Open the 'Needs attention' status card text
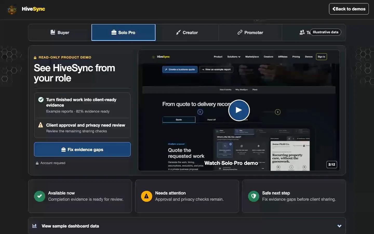This screenshot has width=374, height=234. pos(189,196)
